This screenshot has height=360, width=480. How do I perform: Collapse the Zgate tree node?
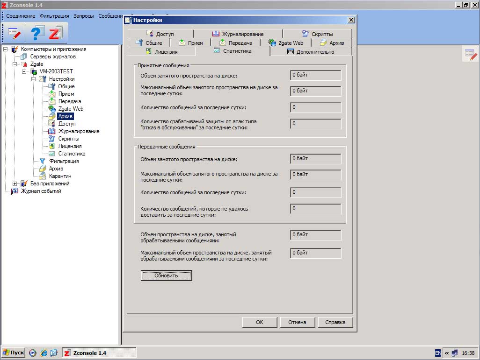[15, 64]
